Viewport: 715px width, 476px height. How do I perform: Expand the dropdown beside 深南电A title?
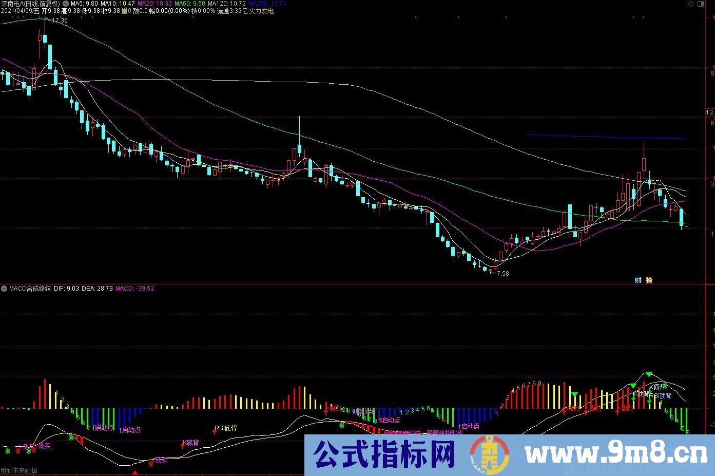(x=65, y=4)
